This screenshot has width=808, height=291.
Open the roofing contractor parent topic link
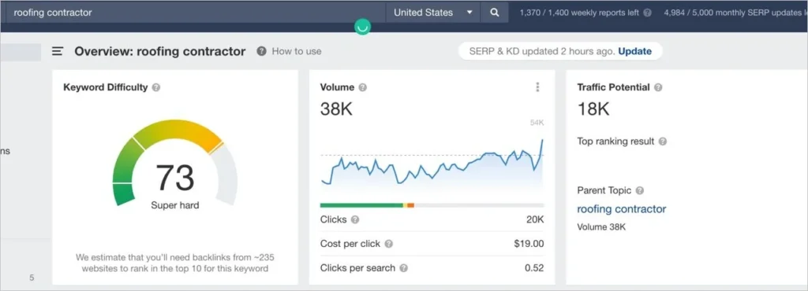[622, 209]
